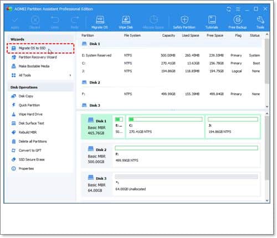Choose Wipe Hard Drive operation

[x=30, y=114]
